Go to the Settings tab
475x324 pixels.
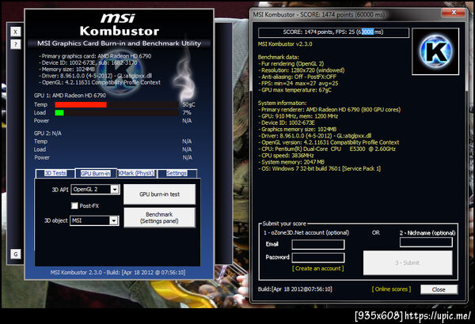pyautogui.click(x=177, y=173)
